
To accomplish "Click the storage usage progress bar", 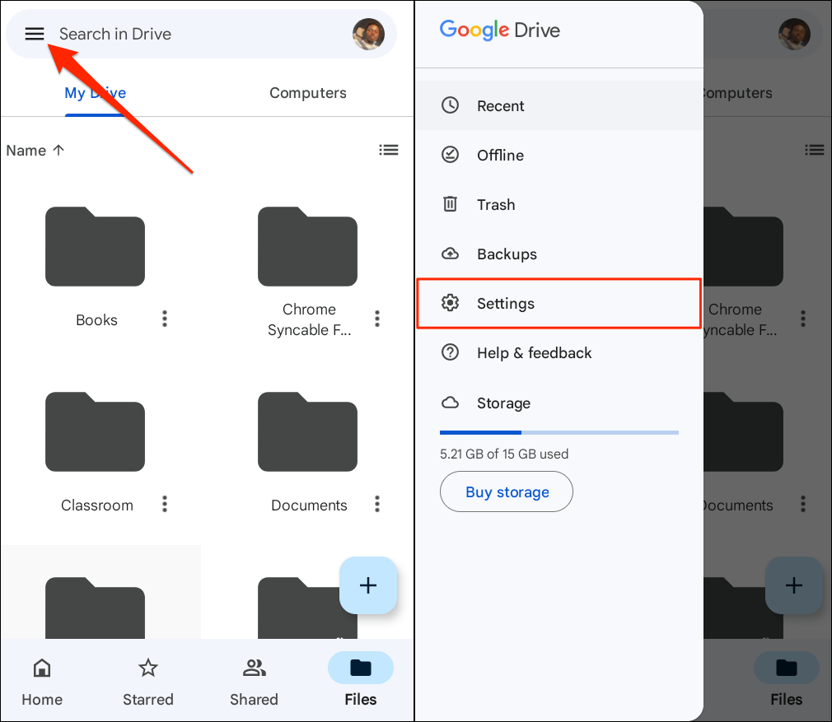I will pyautogui.click(x=559, y=432).
